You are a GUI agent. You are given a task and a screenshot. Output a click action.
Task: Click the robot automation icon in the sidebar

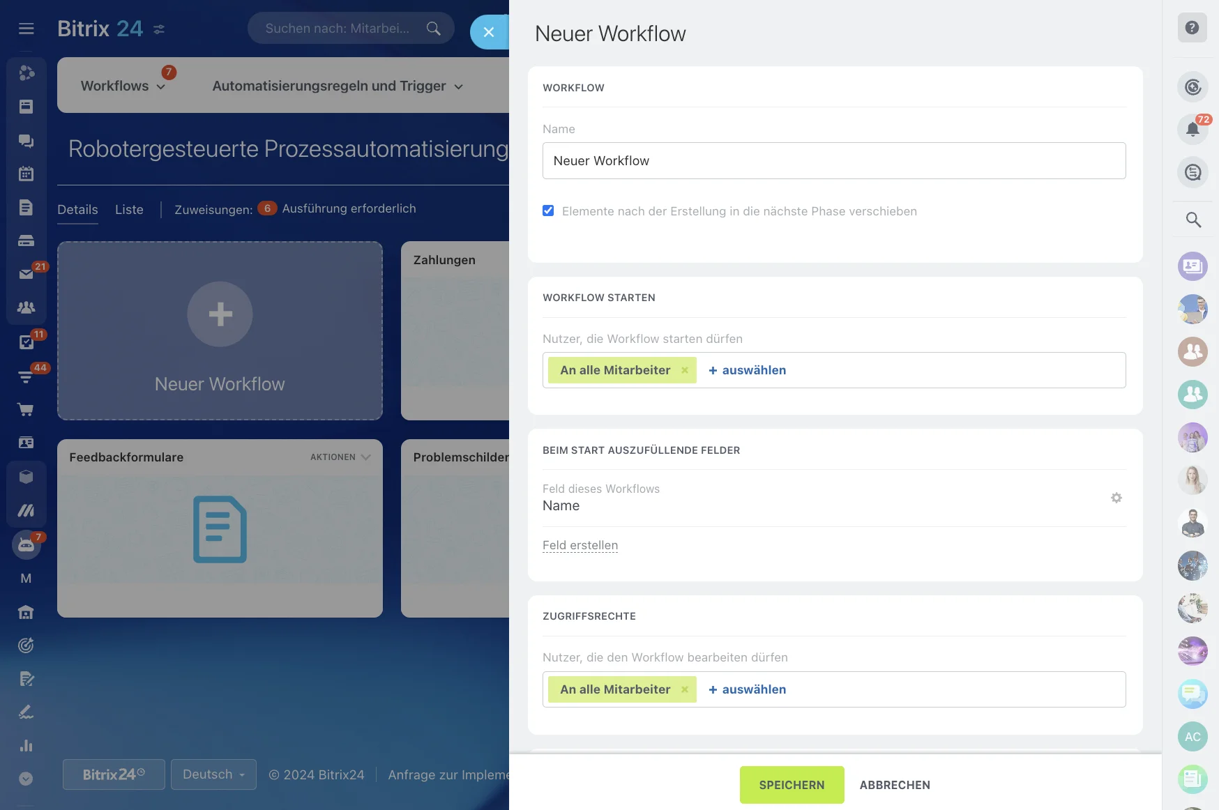(x=26, y=545)
